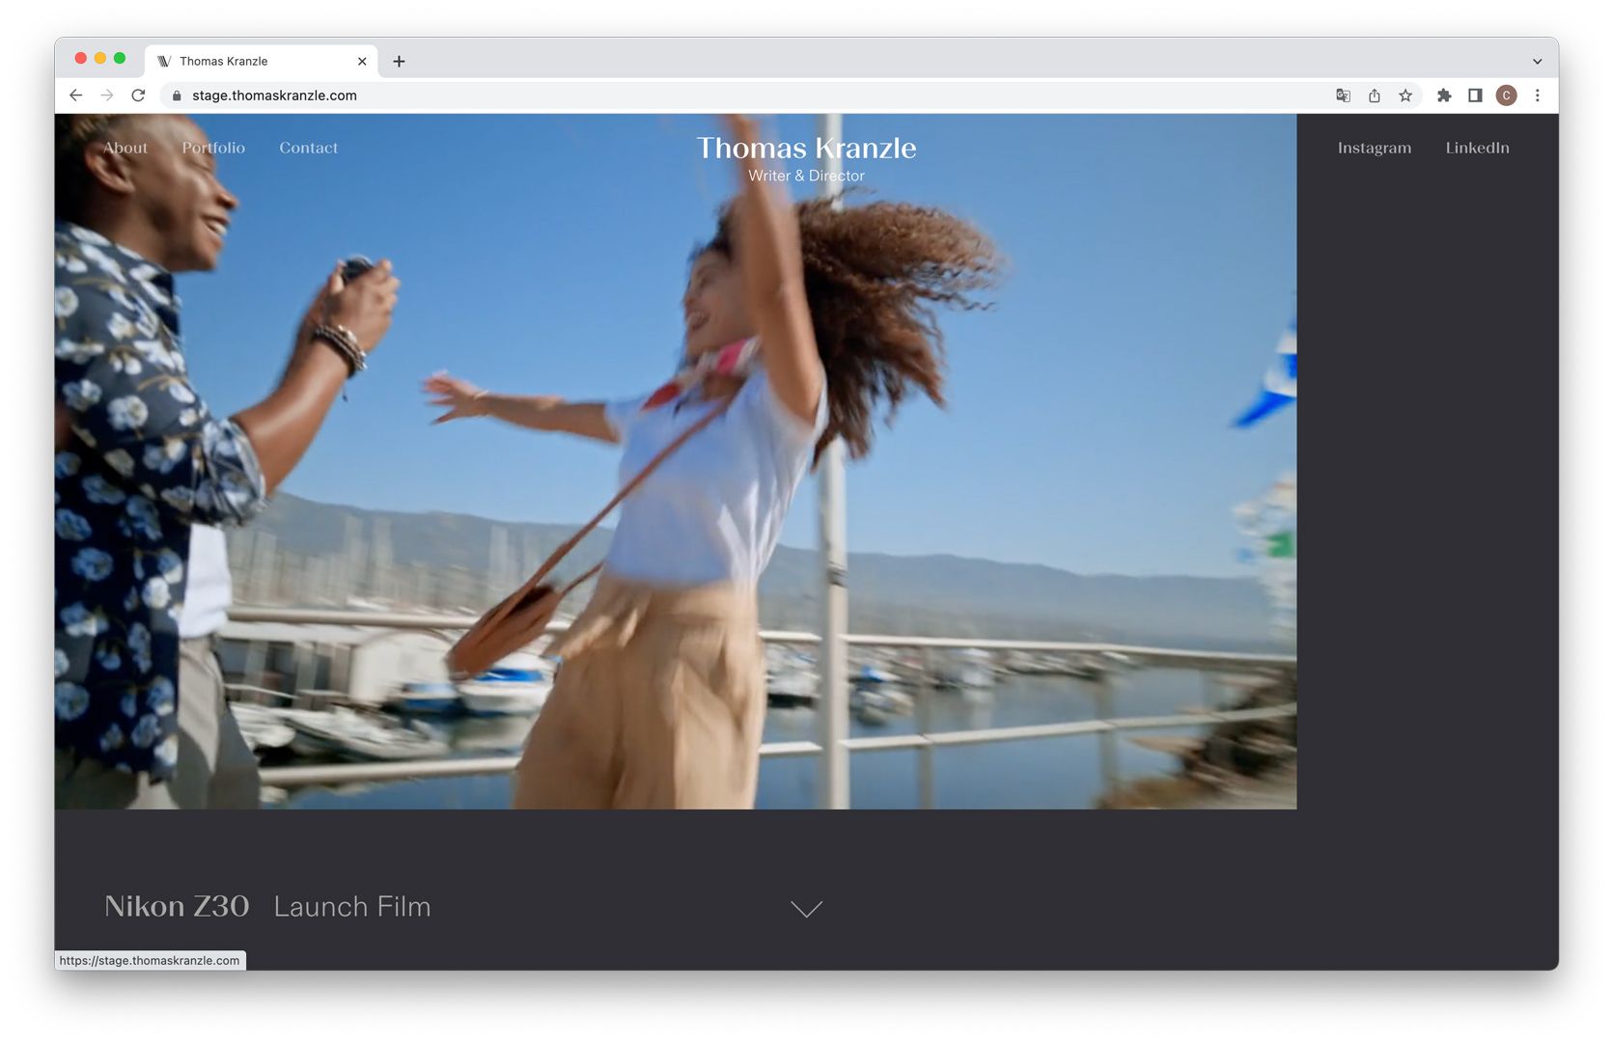Open Chrome's three-dot menu
The width and height of the screenshot is (1613, 1042).
click(1538, 96)
